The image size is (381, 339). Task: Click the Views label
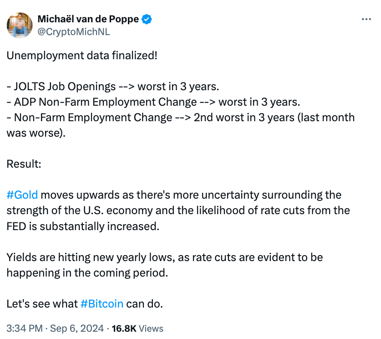(x=151, y=328)
